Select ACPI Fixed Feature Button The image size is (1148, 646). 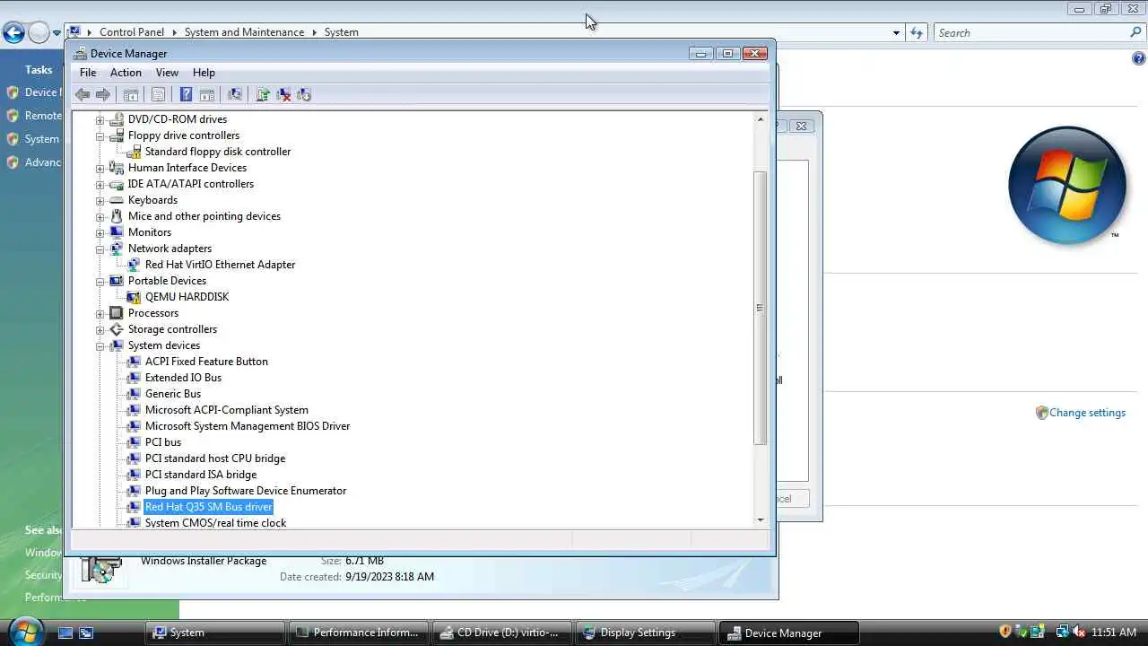coord(206,362)
